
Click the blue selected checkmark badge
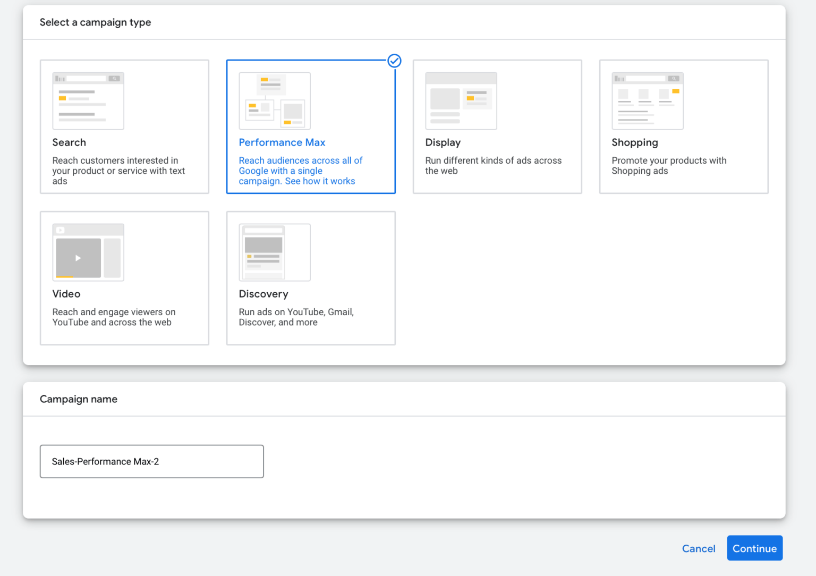pyautogui.click(x=394, y=61)
